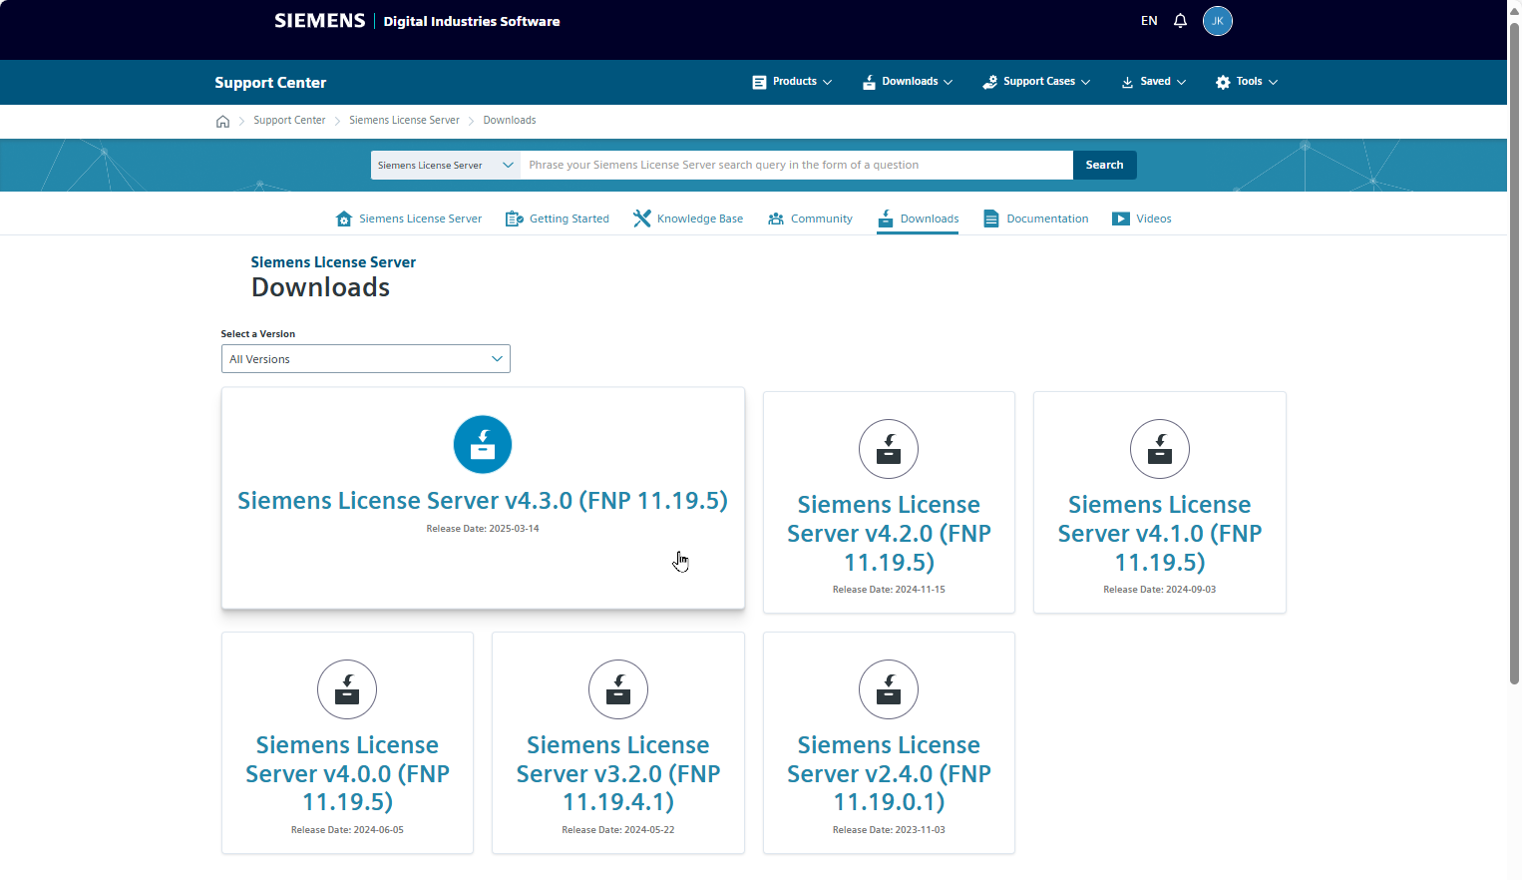Screen dimensions: 1522x880
Task: Open Siemens License Server v2.4.0 link
Action: coord(889,774)
